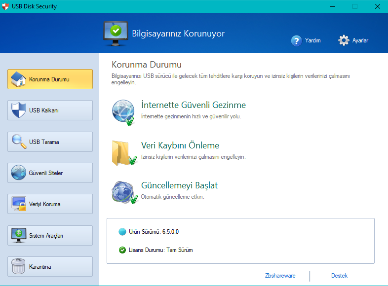Show the Sistem Araçları section
The width and height of the screenshot is (388, 286).
click(50, 236)
